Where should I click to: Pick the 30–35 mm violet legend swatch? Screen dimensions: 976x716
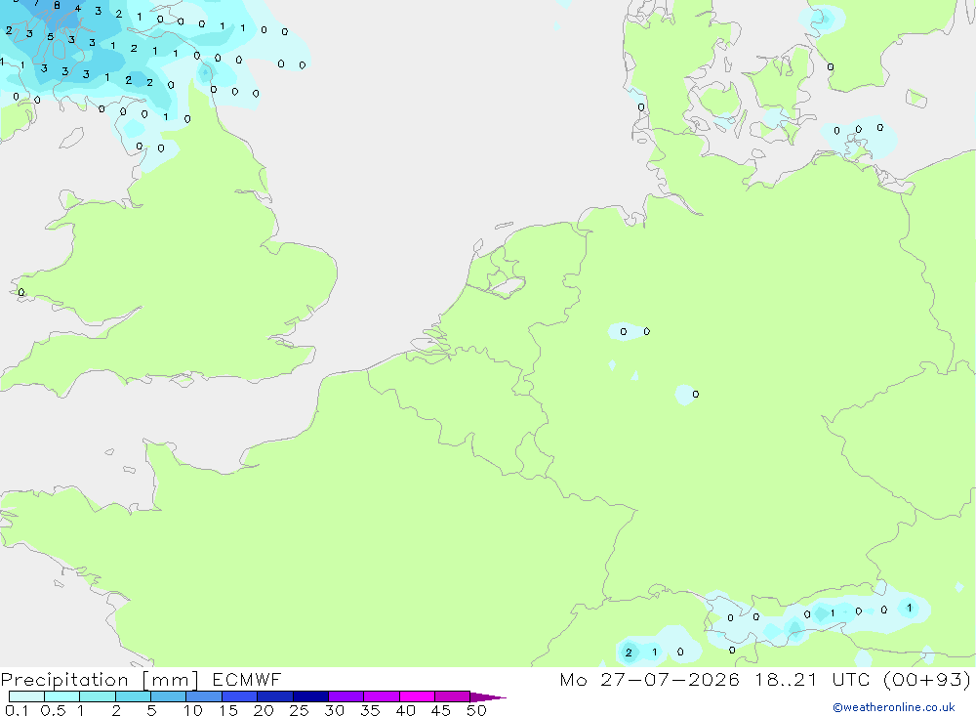point(346,696)
